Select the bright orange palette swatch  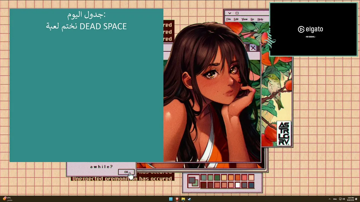[x=231, y=178]
